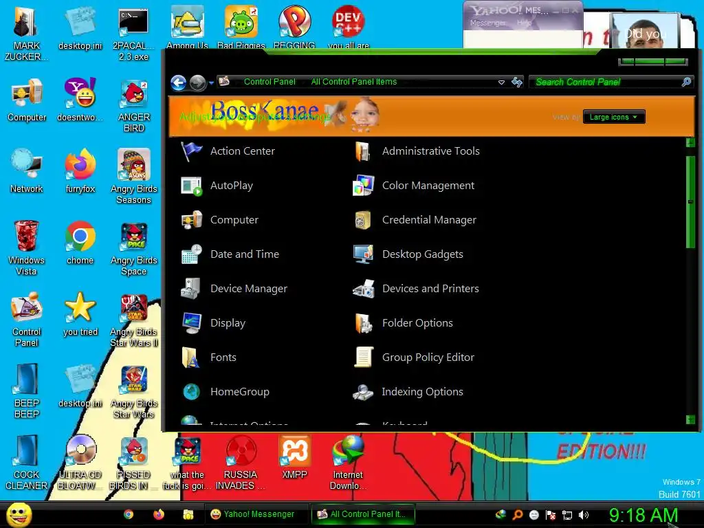Open the folder icon in taskbar quick launch
This screenshot has width=704, height=528.
tap(188, 514)
